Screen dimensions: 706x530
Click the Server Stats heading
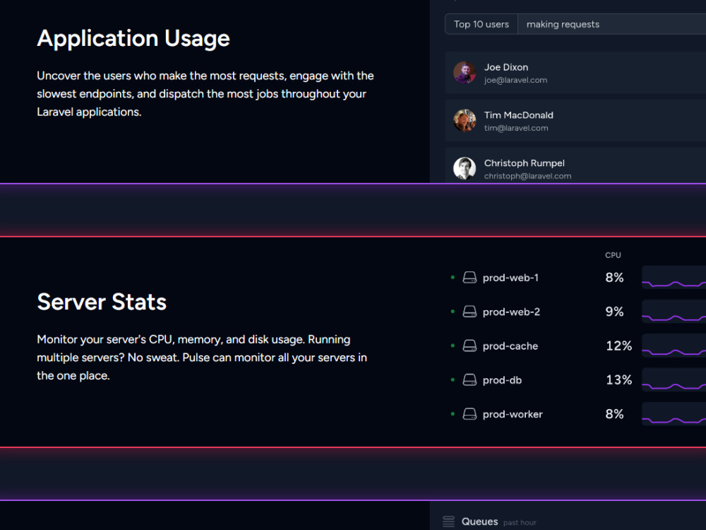(x=102, y=302)
